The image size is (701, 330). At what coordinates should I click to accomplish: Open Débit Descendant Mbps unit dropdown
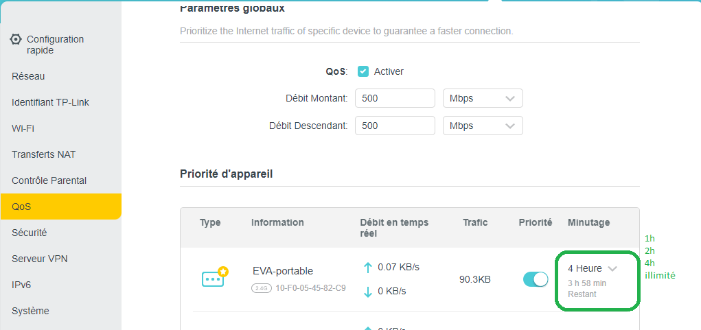coord(483,126)
